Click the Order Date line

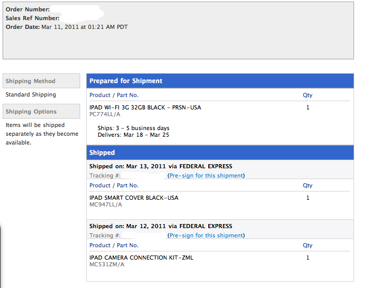tap(66, 27)
